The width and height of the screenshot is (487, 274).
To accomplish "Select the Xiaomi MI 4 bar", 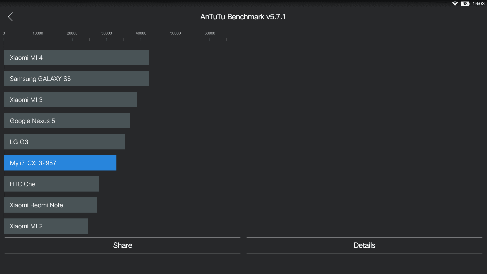I will coord(76,58).
